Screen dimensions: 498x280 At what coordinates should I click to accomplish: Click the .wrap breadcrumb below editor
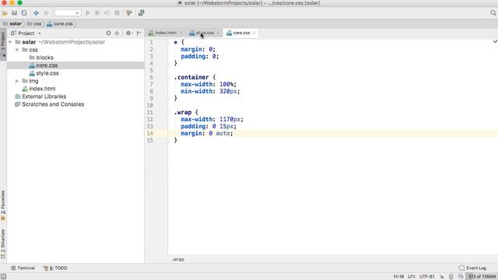(x=178, y=259)
